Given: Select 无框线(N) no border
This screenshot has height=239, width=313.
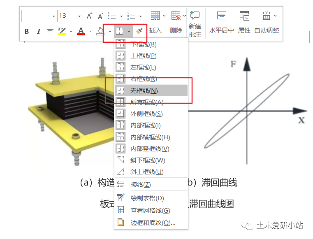Looking at the screenshot, I should tap(151, 90).
